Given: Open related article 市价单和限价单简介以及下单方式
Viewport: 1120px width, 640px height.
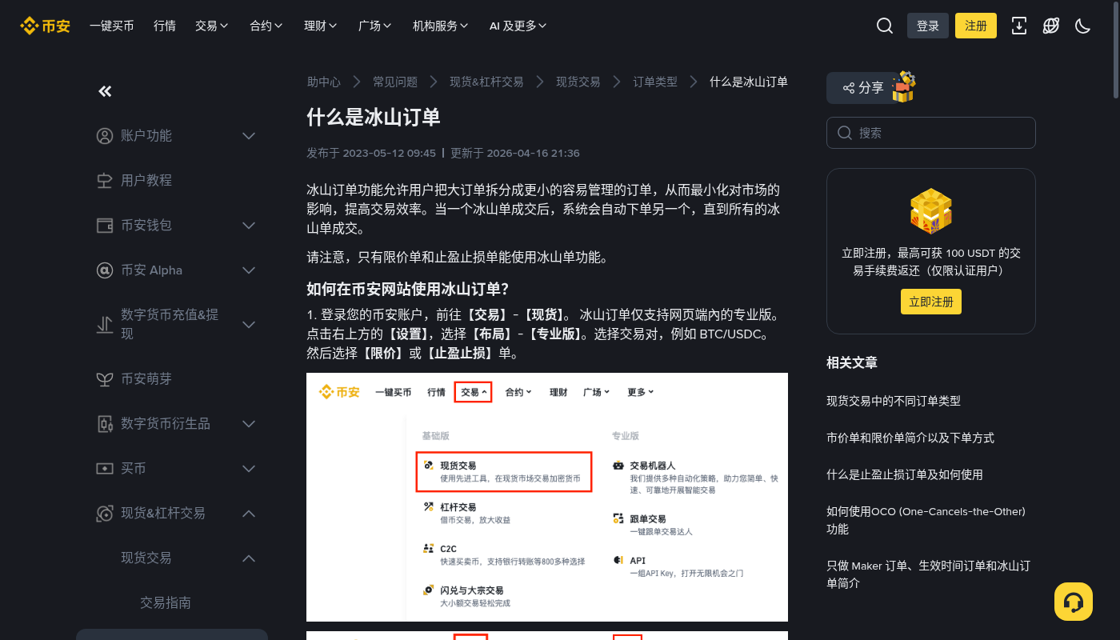Looking at the screenshot, I should click(x=910, y=438).
